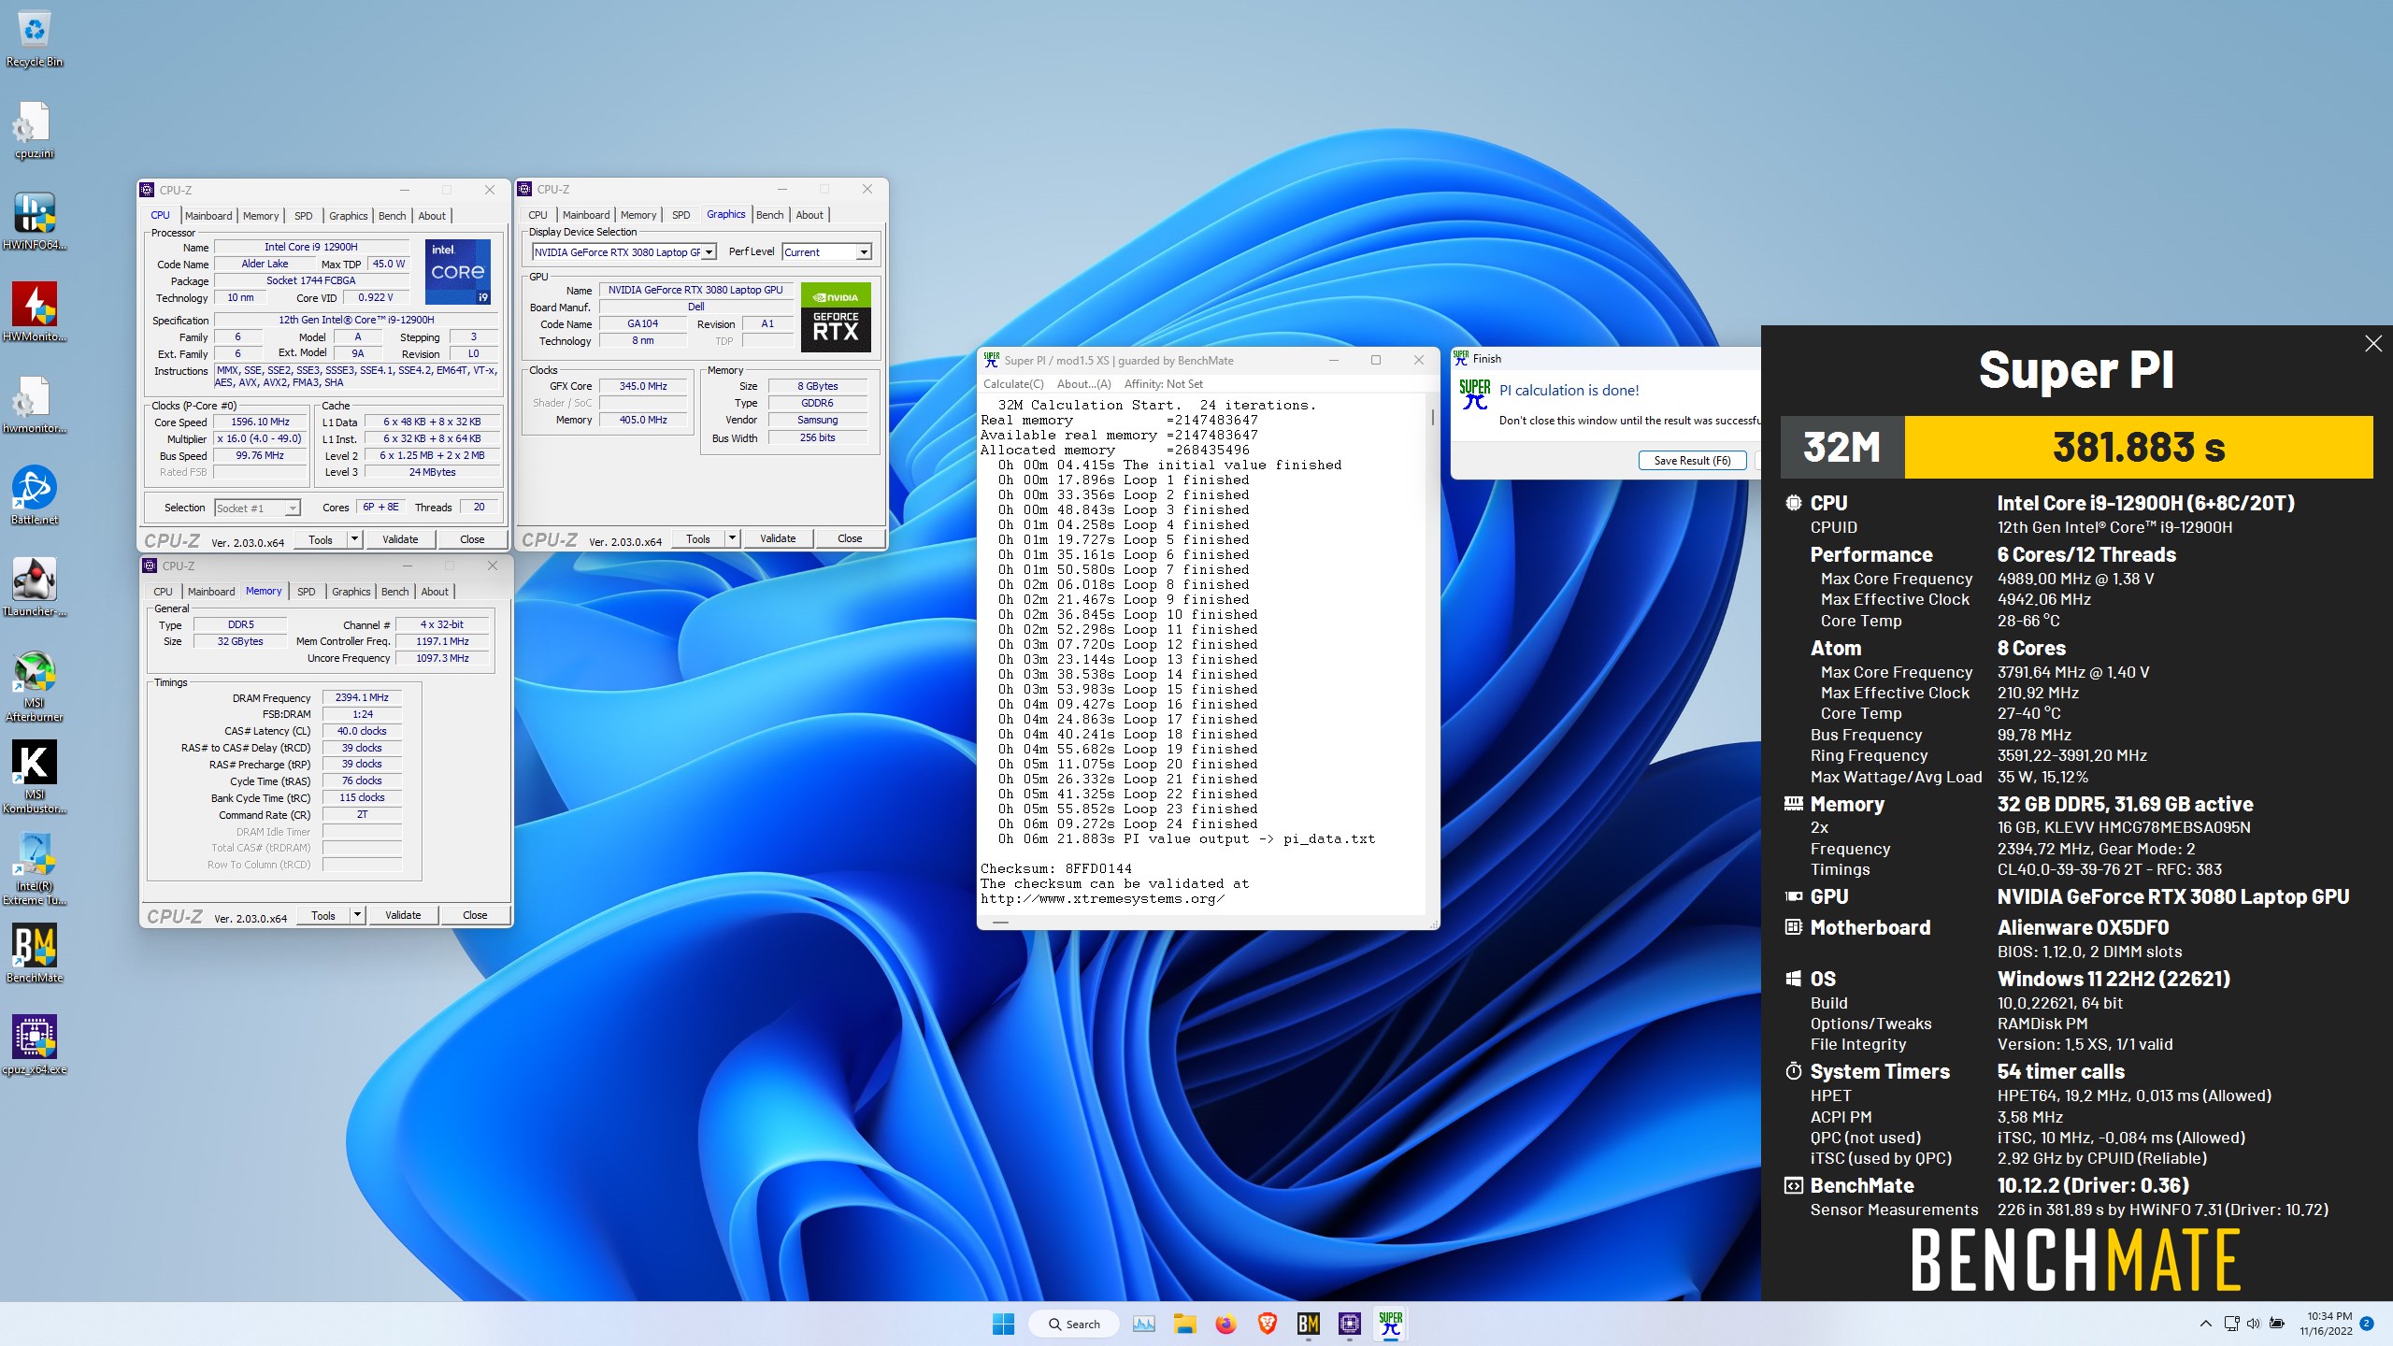The height and width of the screenshot is (1346, 2393).
Task: Select the hwmonitor ini file on desktop
Action: tap(35, 404)
